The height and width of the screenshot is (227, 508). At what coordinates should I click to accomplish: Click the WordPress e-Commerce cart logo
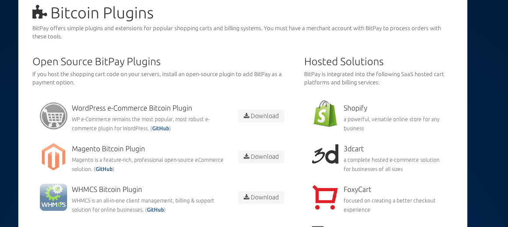click(x=53, y=116)
